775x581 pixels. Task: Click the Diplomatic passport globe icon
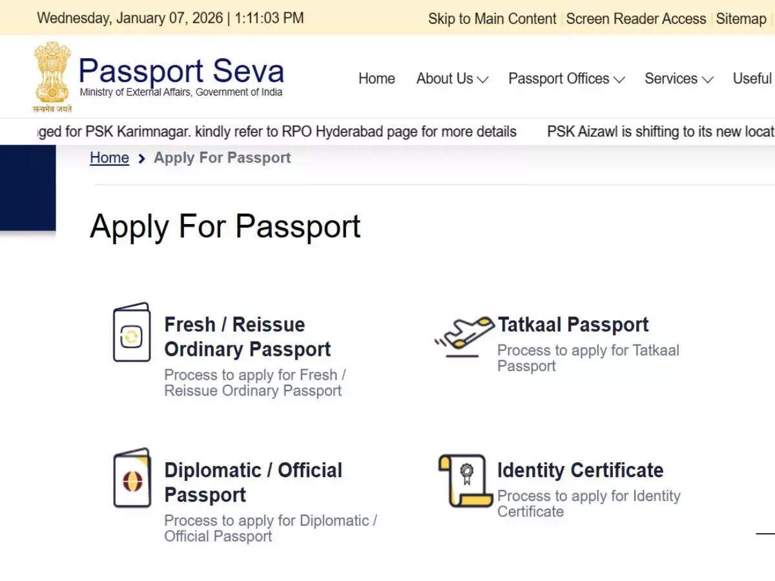click(132, 479)
